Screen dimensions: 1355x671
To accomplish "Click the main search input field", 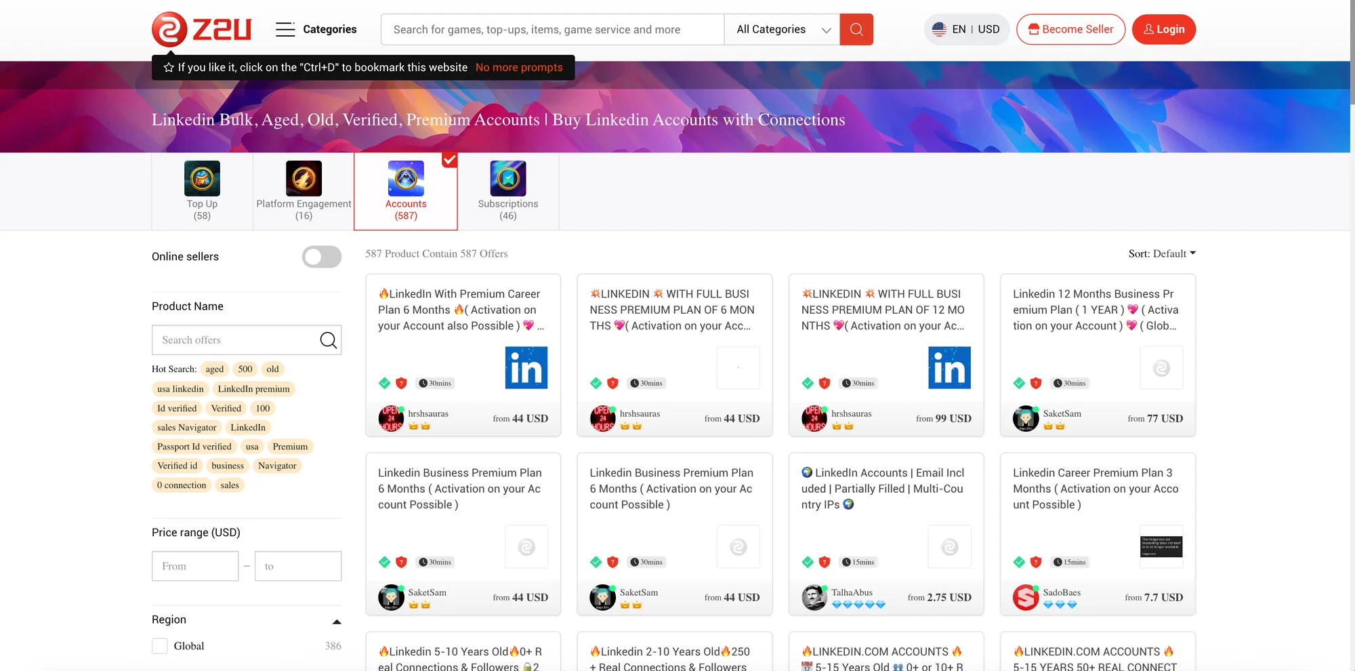I will tap(553, 29).
